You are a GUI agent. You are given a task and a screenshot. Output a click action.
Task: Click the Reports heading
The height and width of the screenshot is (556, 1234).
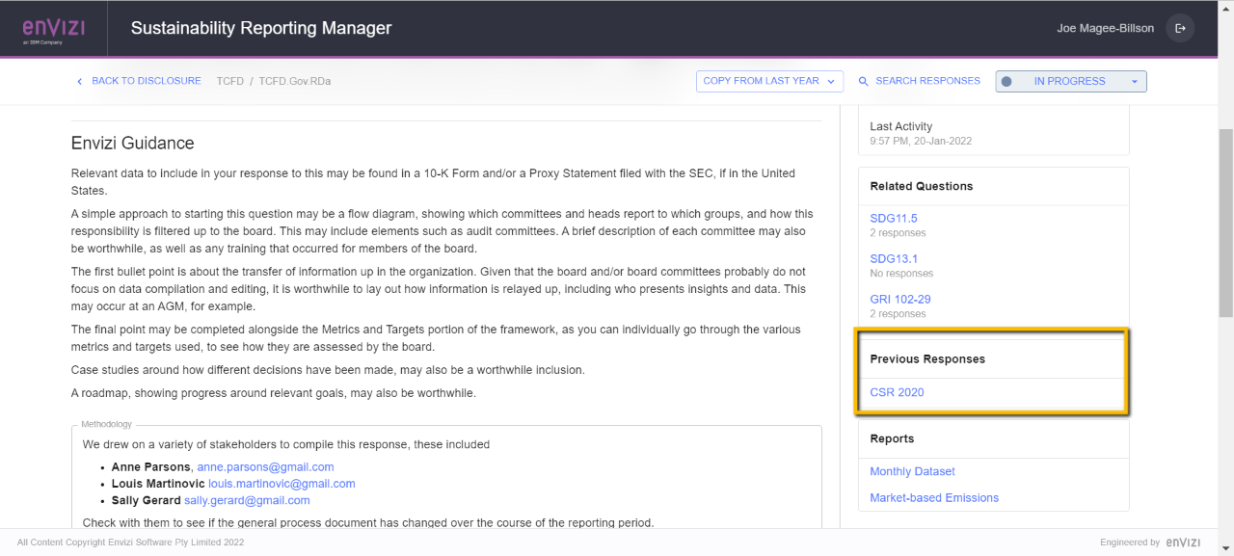pyautogui.click(x=892, y=438)
